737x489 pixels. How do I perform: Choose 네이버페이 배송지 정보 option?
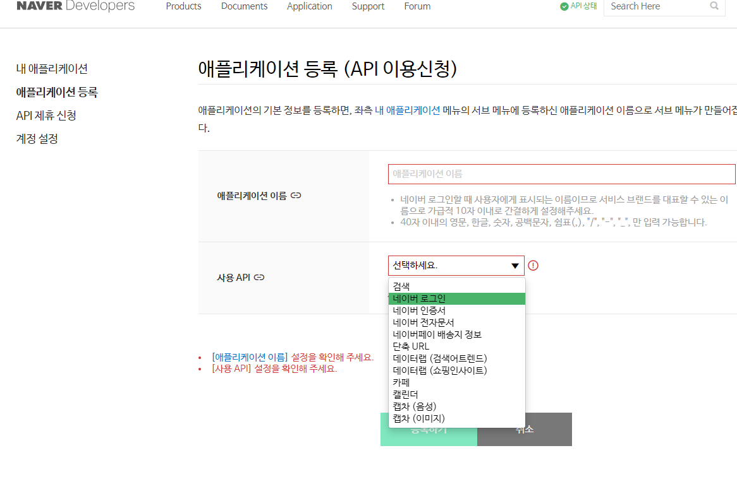coord(457,334)
